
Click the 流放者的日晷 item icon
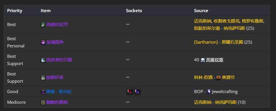(43, 60)
